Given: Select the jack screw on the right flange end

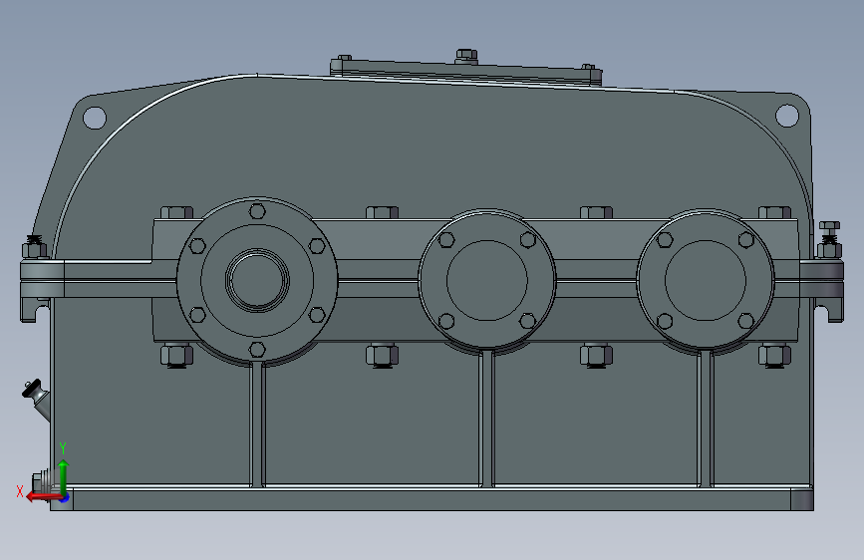Looking at the screenshot, I should tap(829, 239).
